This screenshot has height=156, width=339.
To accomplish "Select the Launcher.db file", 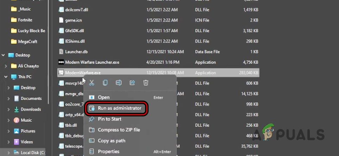I will pos(76,52).
